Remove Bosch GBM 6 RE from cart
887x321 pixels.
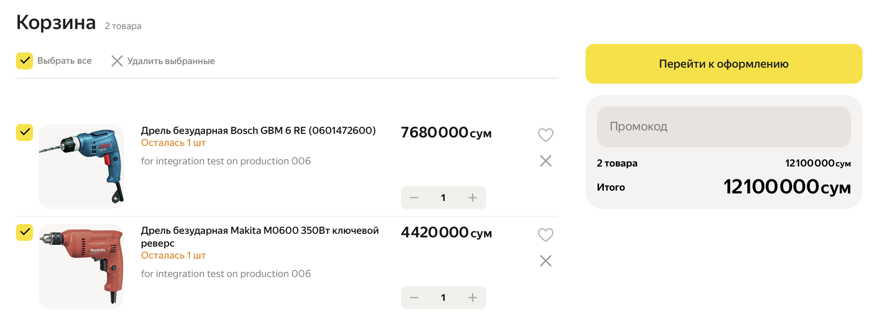pos(545,161)
